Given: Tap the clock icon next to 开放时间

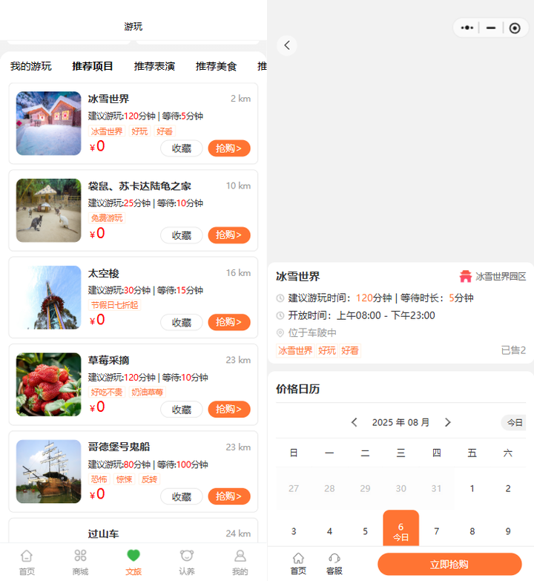Looking at the screenshot, I should point(280,315).
